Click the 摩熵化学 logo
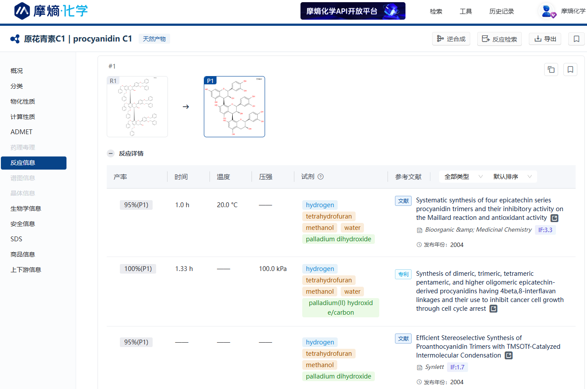The width and height of the screenshot is (587, 389). 51,11
